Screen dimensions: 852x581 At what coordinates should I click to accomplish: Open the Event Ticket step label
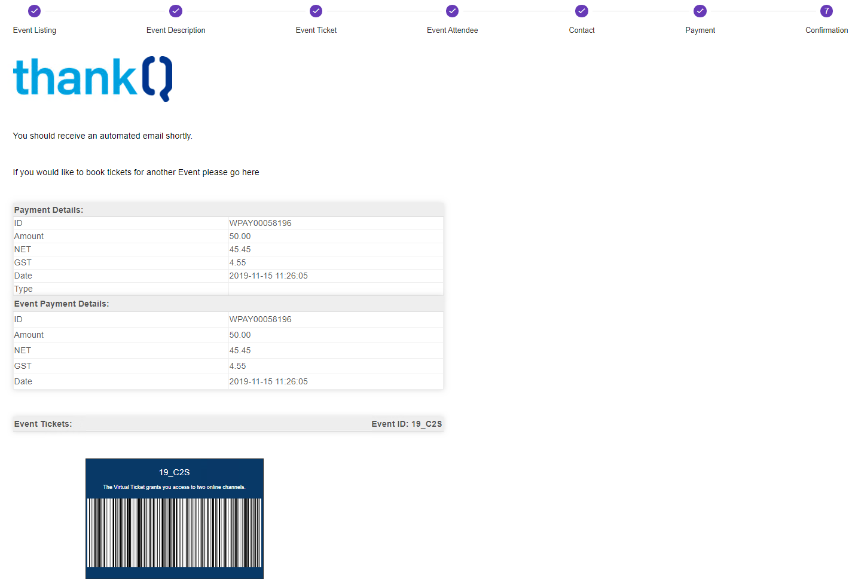(x=316, y=30)
